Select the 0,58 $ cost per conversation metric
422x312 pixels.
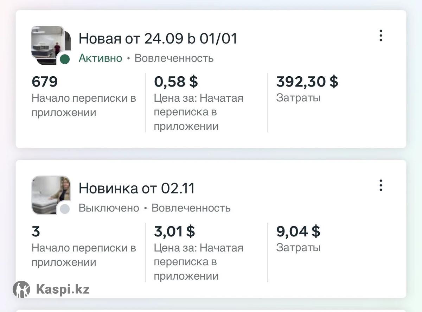click(176, 82)
